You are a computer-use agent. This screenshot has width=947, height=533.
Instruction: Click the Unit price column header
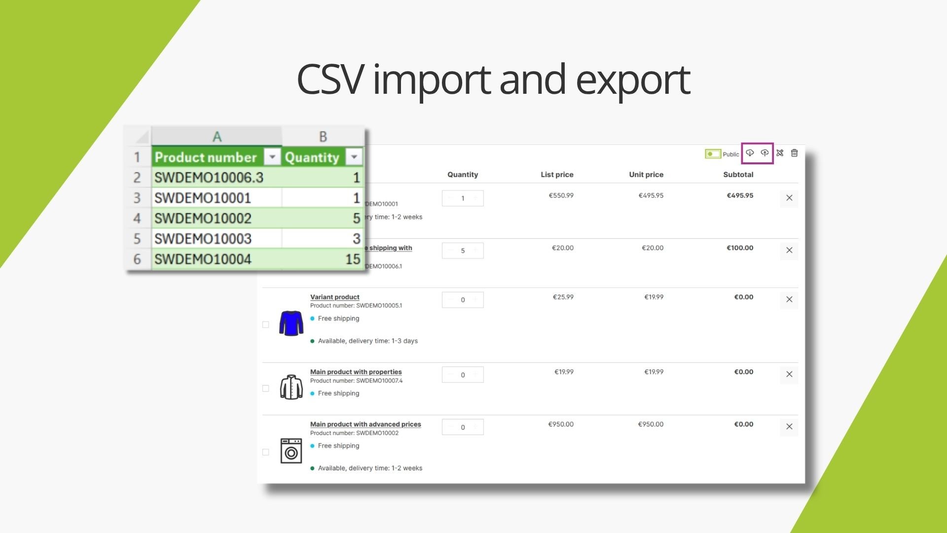(x=646, y=175)
